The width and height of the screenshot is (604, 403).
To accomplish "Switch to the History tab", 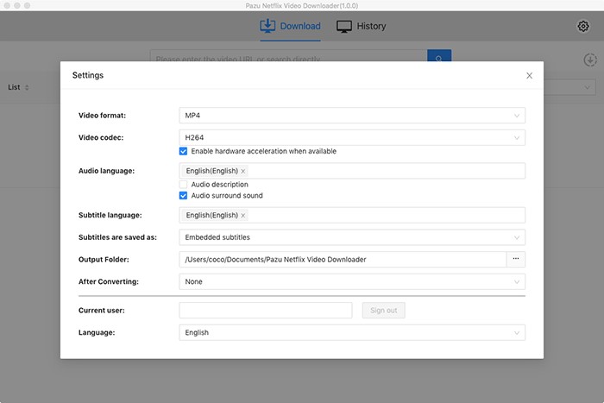I will click(362, 26).
